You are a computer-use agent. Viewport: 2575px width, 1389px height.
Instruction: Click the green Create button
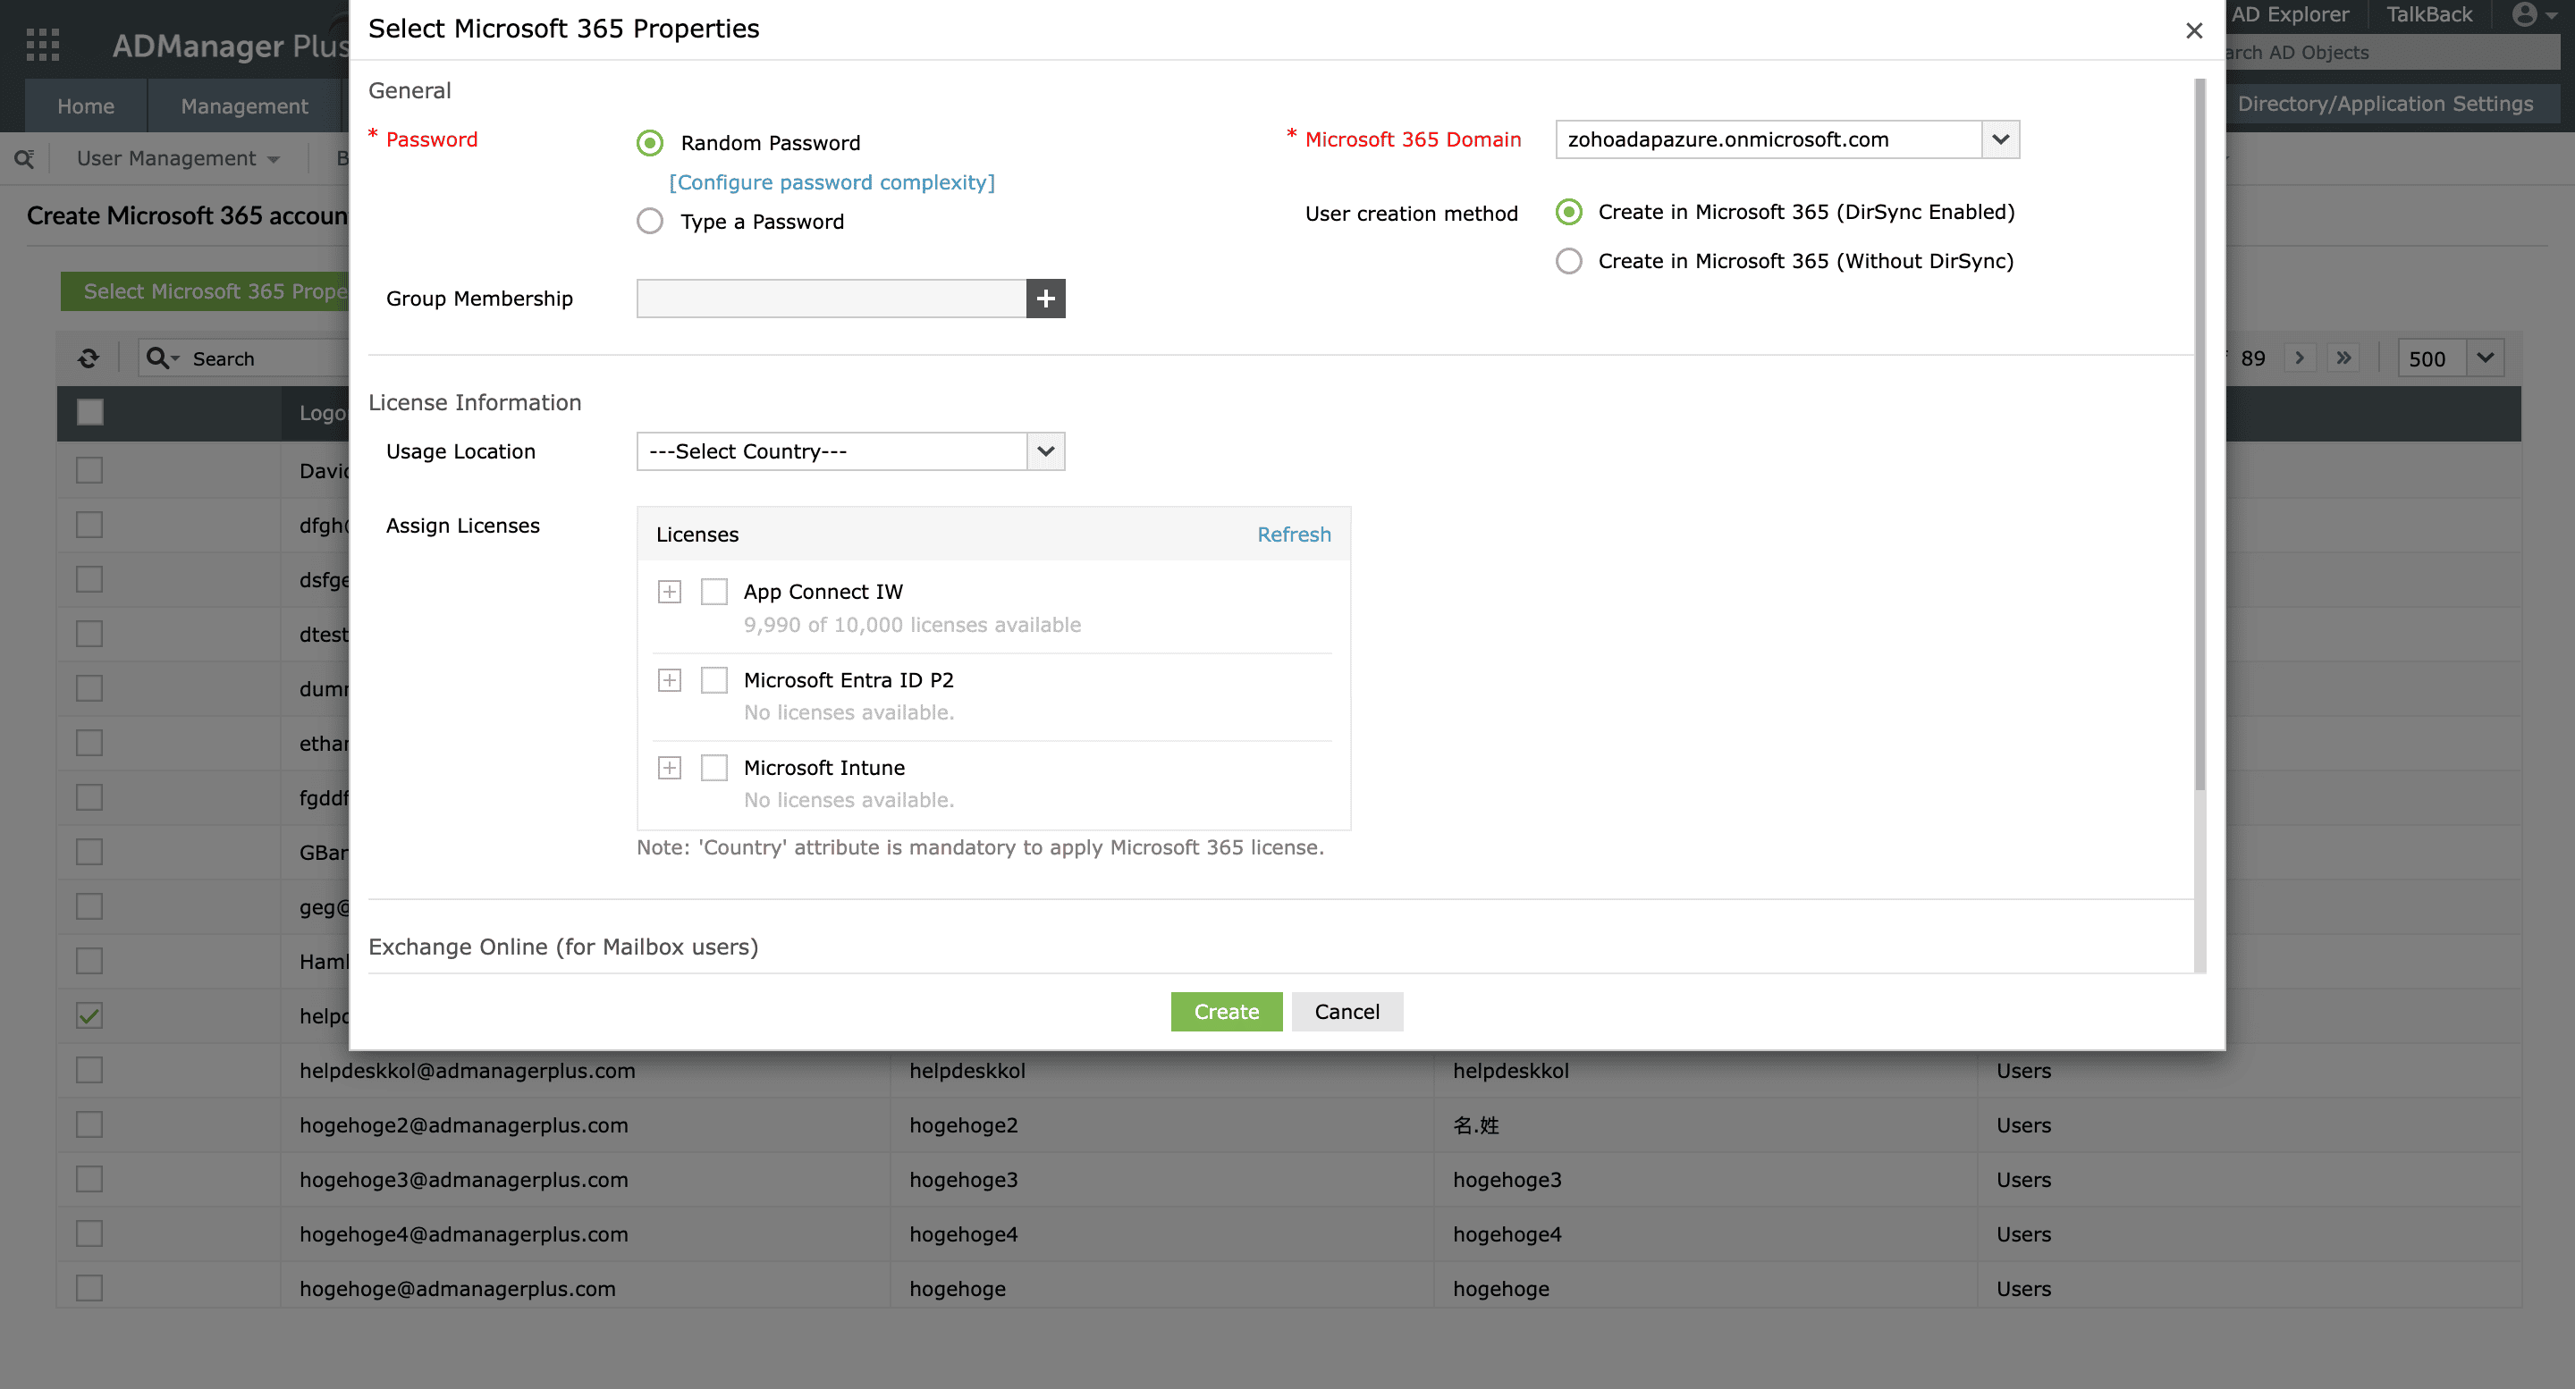[x=1226, y=1011]
